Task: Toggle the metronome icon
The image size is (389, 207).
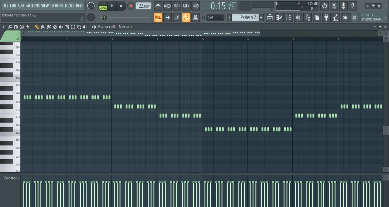Action: click(x=158, y=6)
